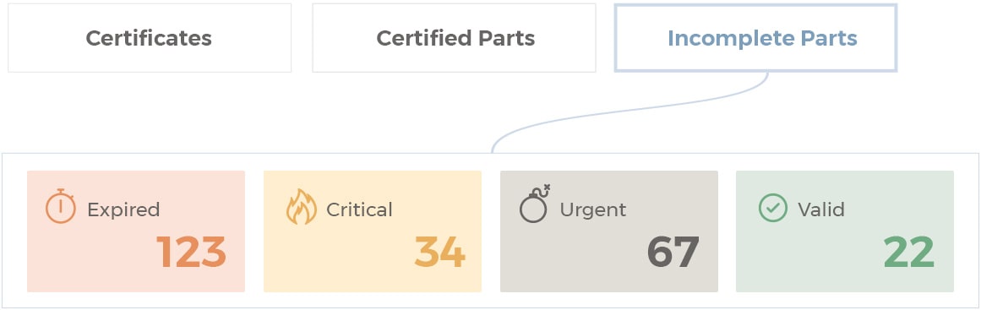Click the green checkmark icon beside Valid
The height and width of the screenshot is (310, 981).
tap(772, 208)
